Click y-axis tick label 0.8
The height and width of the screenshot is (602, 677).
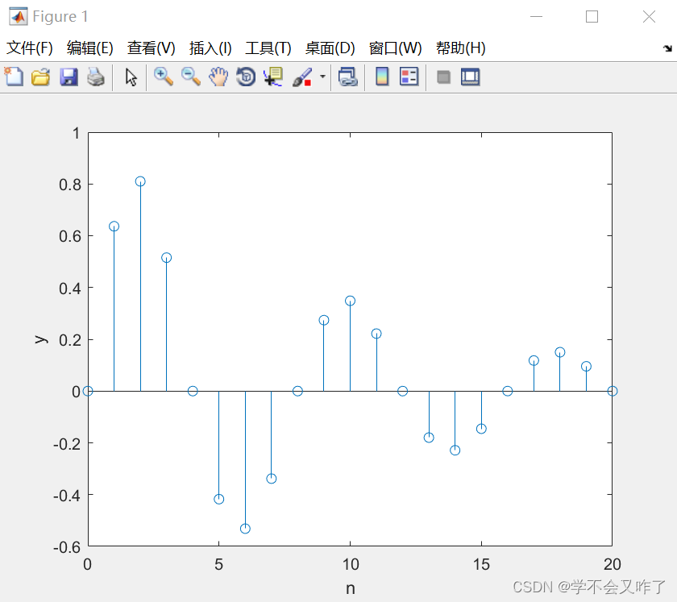(x=70, y=185)
